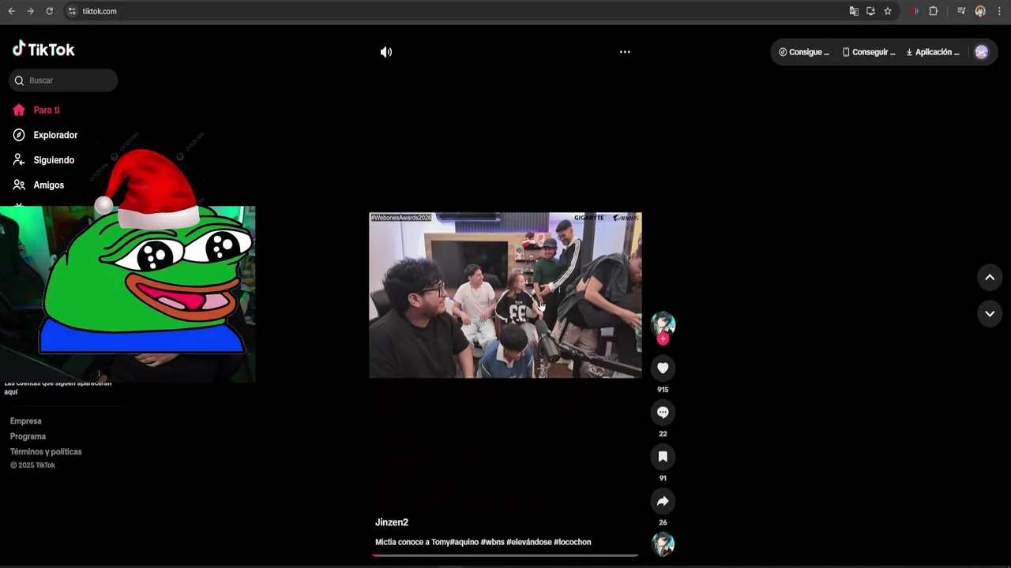Focus the Buscar search field
Screen dimensions: 1011x568
[x=63, y=80]
